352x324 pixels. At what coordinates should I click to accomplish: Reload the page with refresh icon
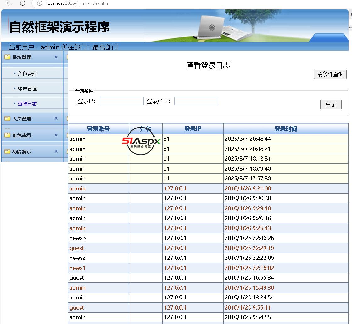click(23, 3)
